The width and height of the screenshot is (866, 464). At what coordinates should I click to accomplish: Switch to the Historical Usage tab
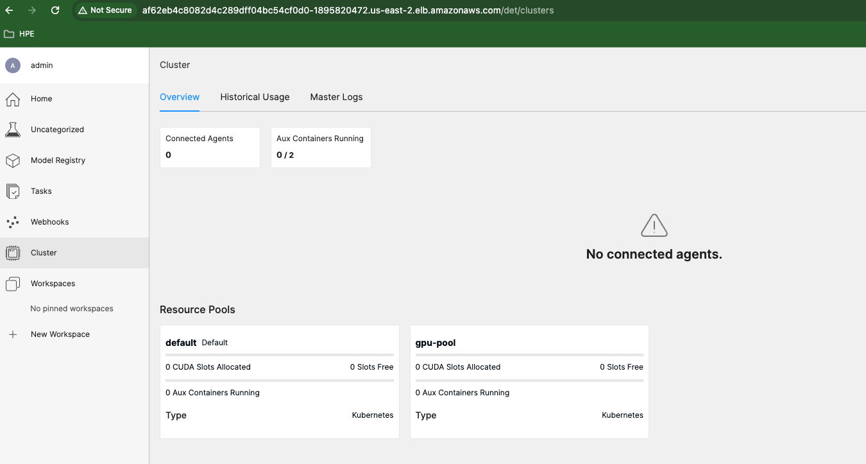point(255,97)
